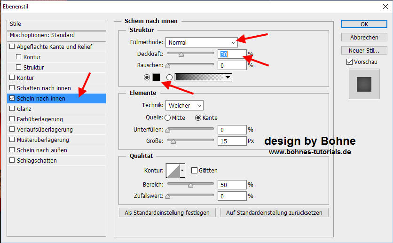Screen dimensions: 393x243
Task: Enable the Schlagschatten checkbox
Action: tap(13, 161)
